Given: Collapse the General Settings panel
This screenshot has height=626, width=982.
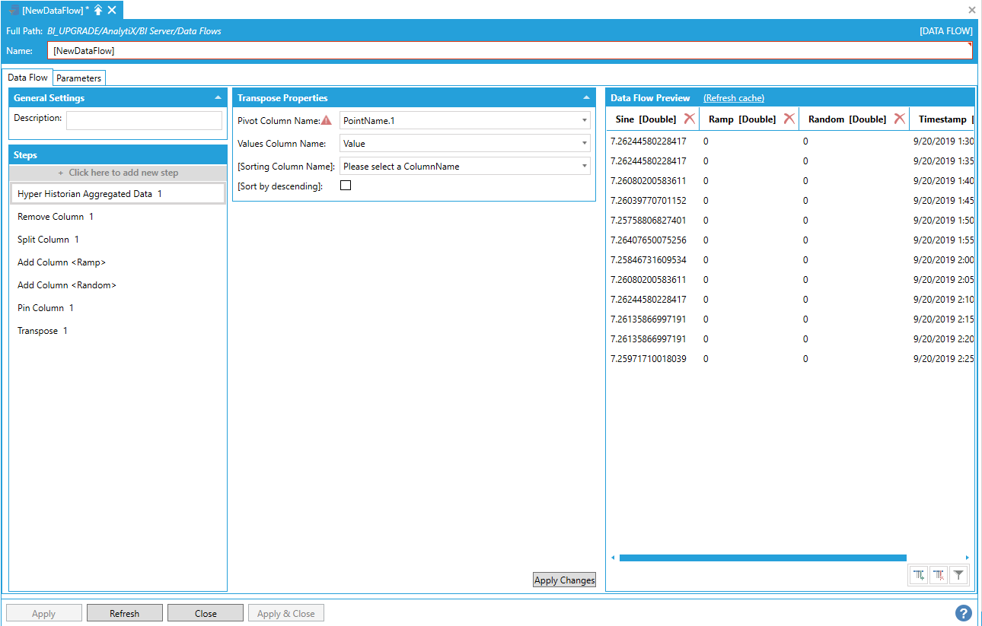Looking at the screenshot, I should click(218, 98).
